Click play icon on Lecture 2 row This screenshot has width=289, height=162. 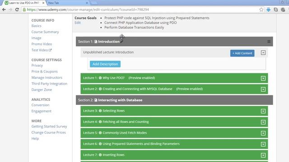(x=100, y=89)
